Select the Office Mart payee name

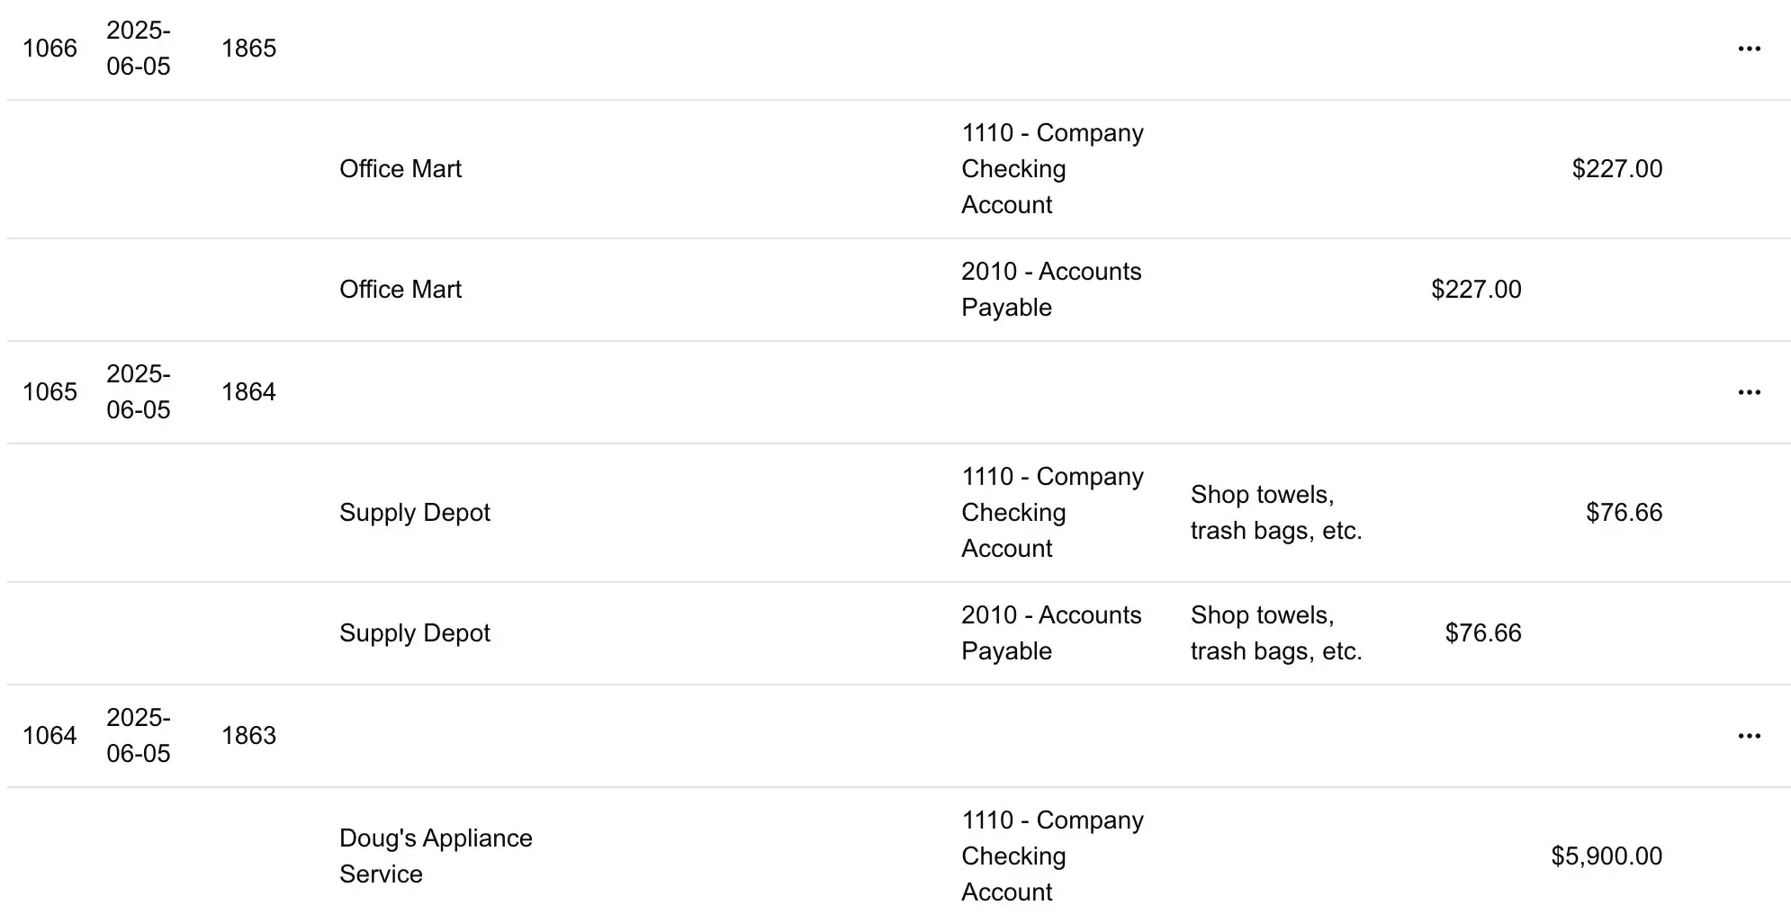coord(400,168)
